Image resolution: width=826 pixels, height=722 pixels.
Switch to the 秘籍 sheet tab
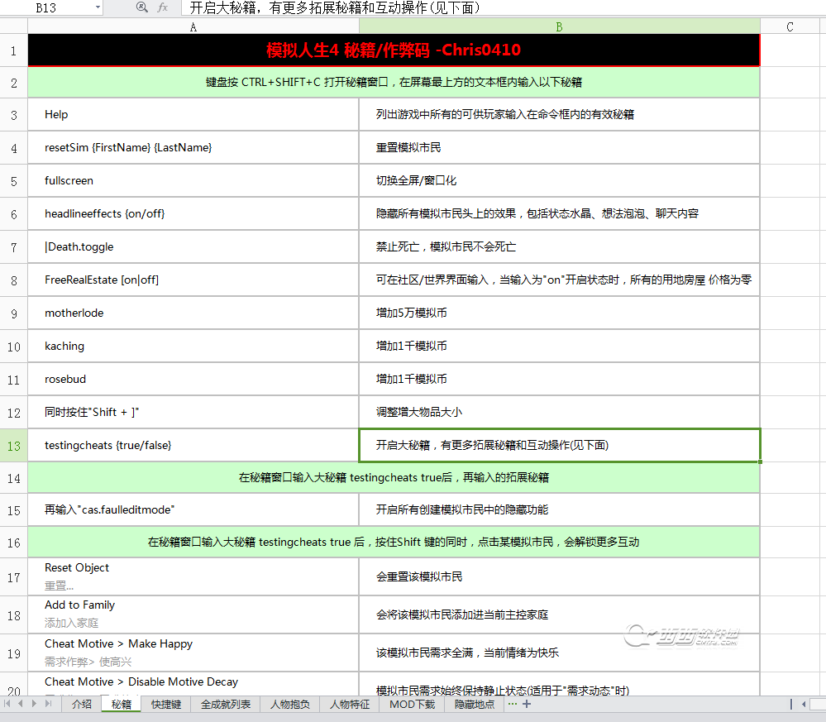point(122,704)
